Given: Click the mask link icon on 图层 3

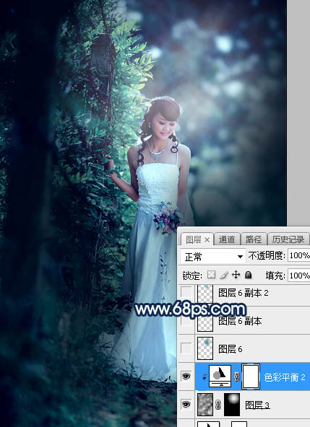Looking at the screenshot, I should click(218, 405).
